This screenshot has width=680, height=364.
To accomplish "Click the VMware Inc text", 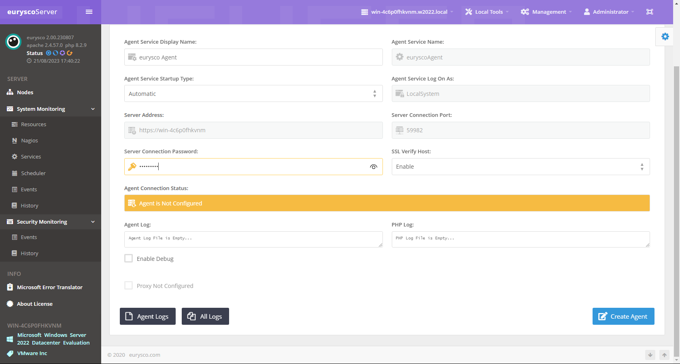I will (32, 353).
